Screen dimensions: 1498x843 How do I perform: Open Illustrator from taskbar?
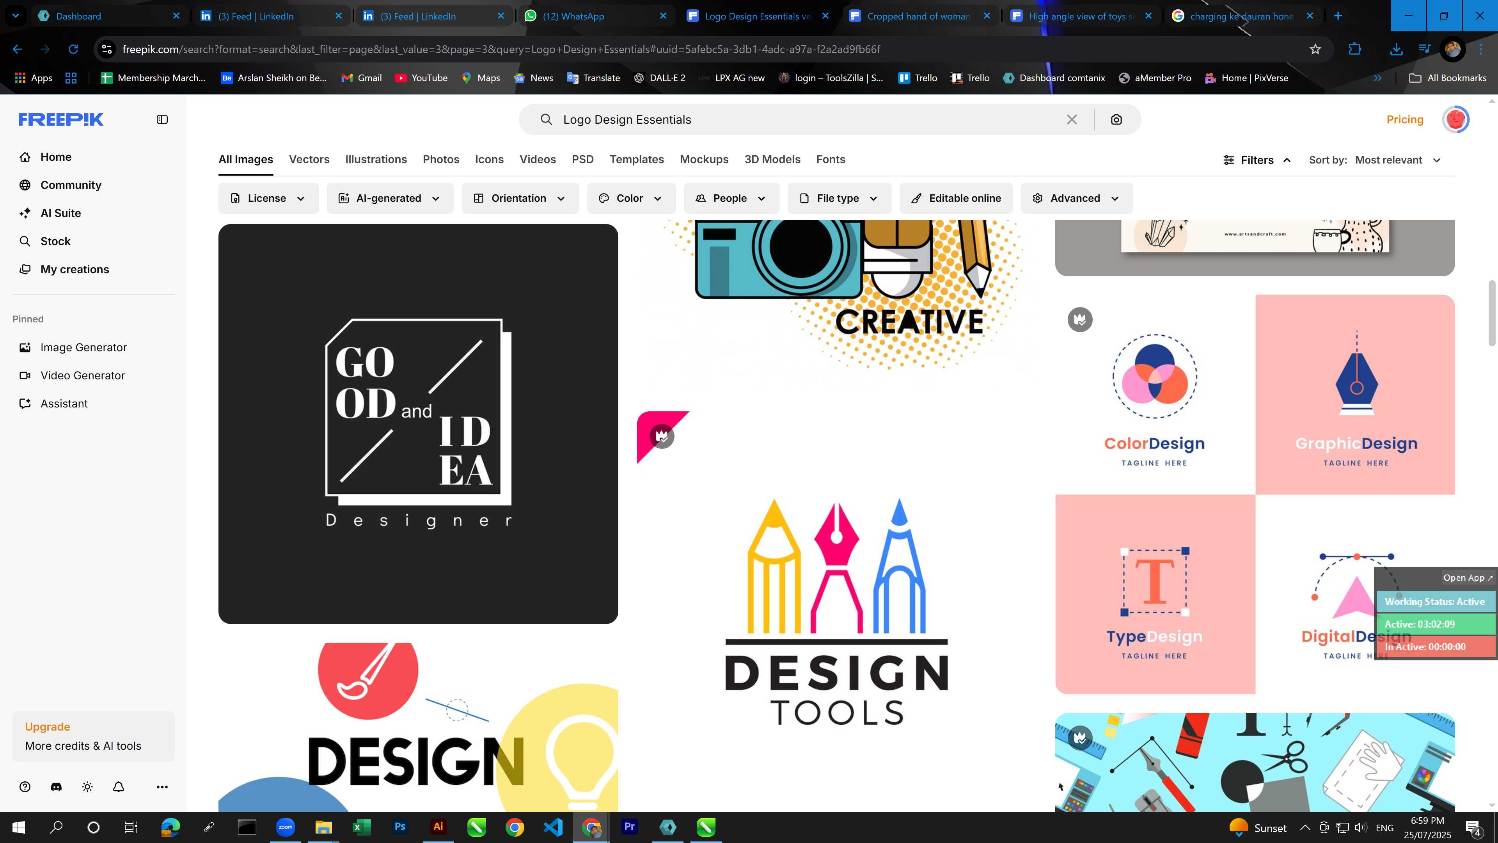point(438,827)
